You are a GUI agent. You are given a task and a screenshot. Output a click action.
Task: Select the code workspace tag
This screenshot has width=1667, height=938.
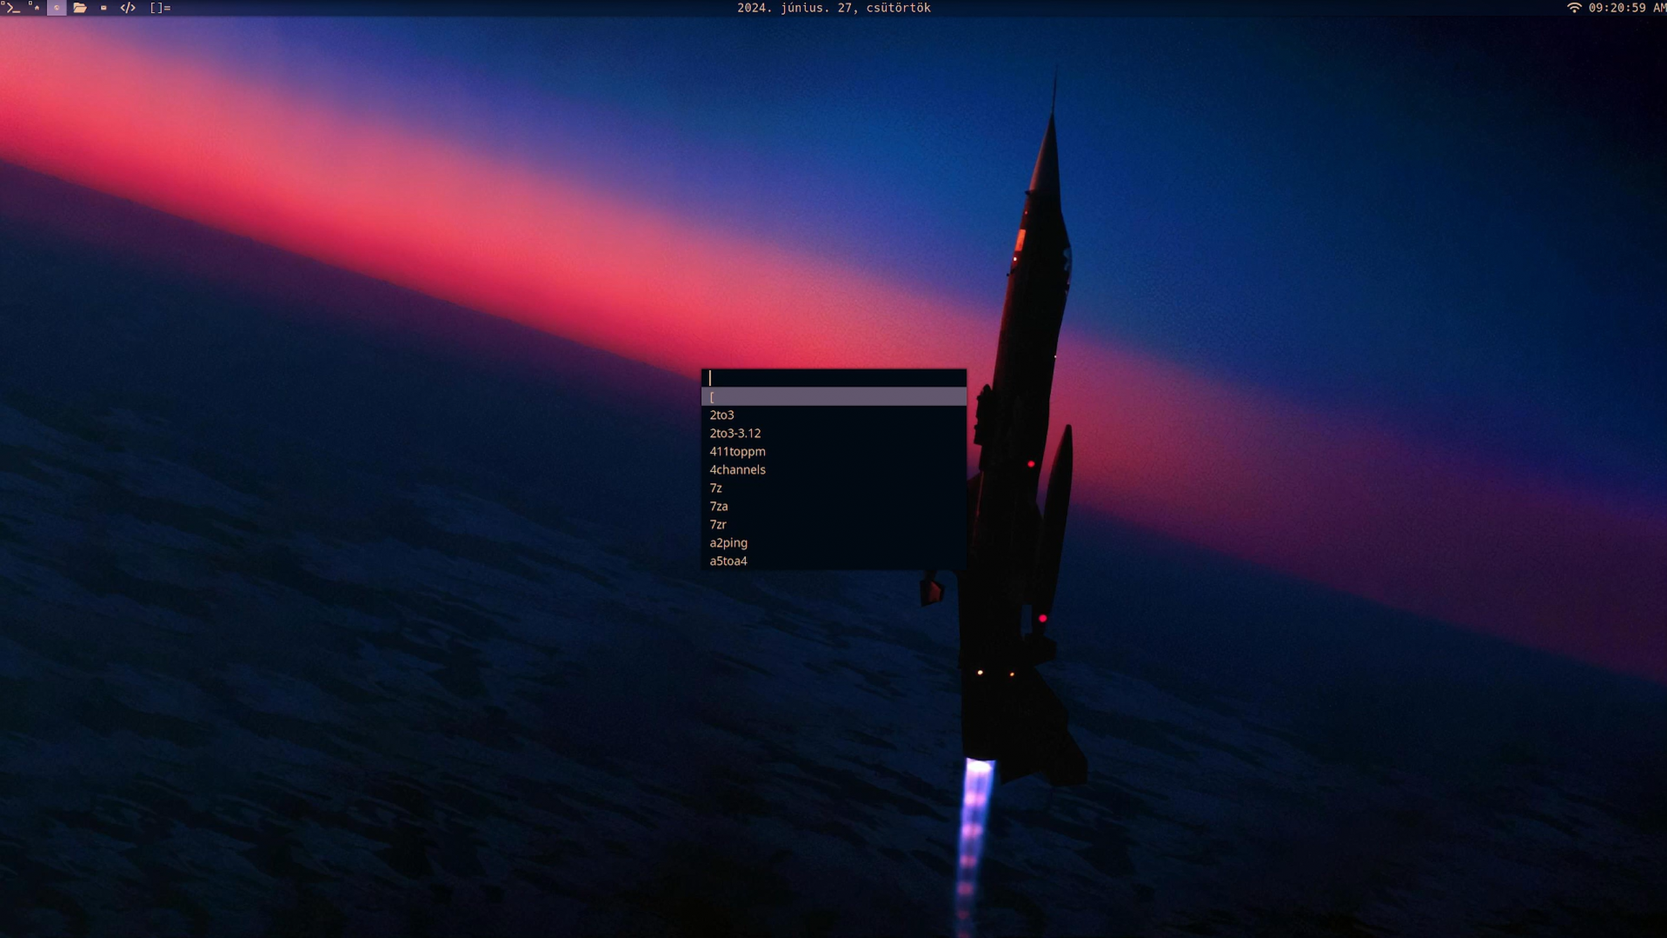coord(128,8)
